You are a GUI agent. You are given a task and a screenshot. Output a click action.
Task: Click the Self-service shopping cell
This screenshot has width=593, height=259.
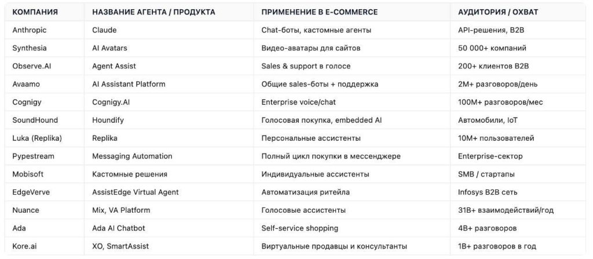[x=299, y=228]
